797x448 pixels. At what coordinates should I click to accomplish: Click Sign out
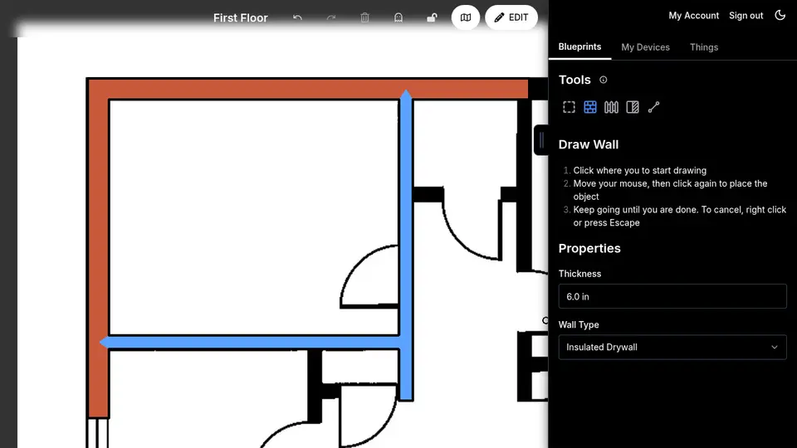coord(746,16)
